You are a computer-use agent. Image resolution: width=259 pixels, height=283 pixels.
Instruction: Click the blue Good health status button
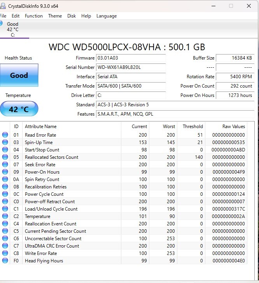(19, 75)
